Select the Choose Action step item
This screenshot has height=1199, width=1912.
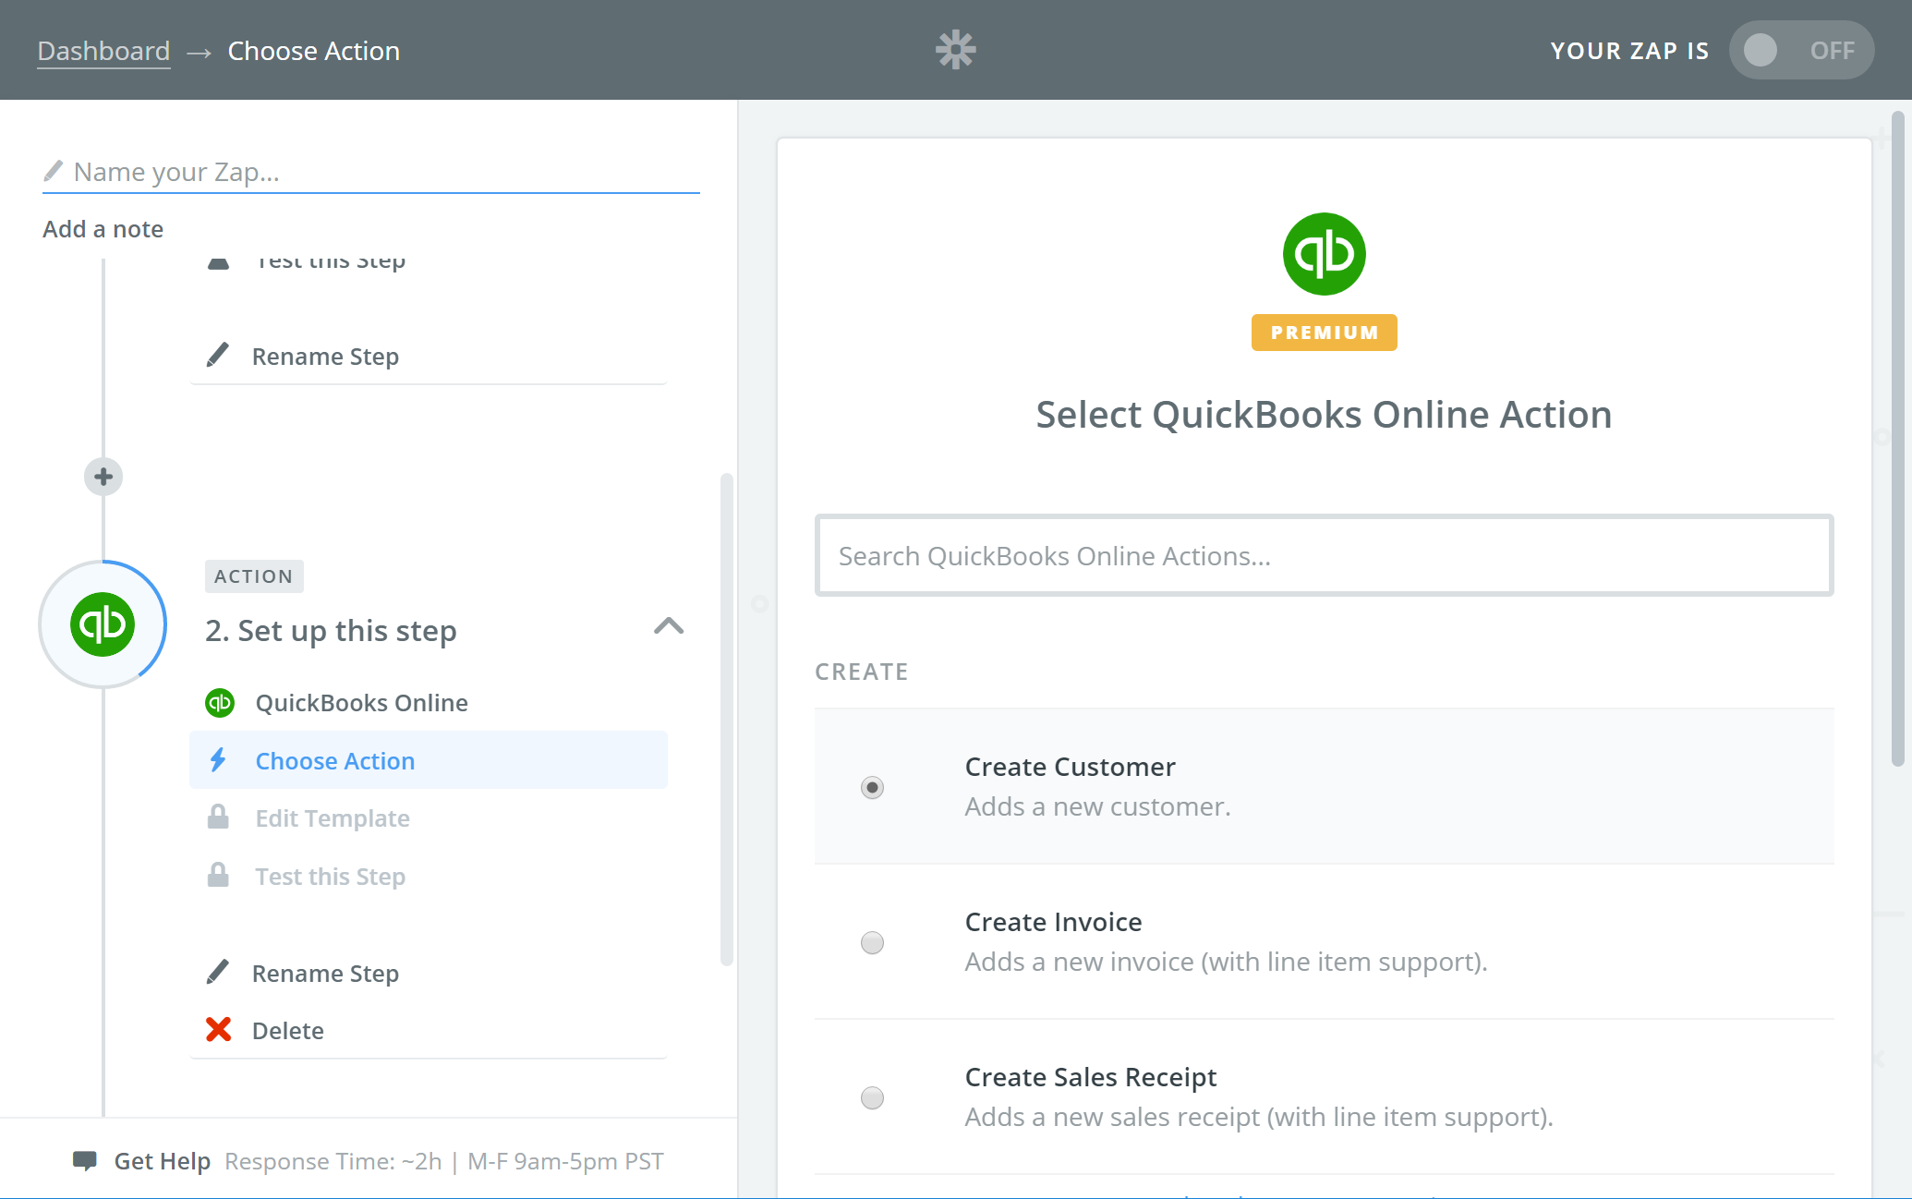coord(429,760)
